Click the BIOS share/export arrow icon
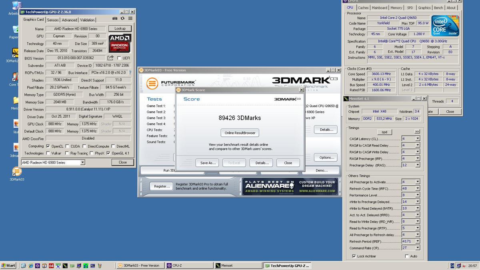The height and width of the screenshot is (270, 480). pos(110,58)
